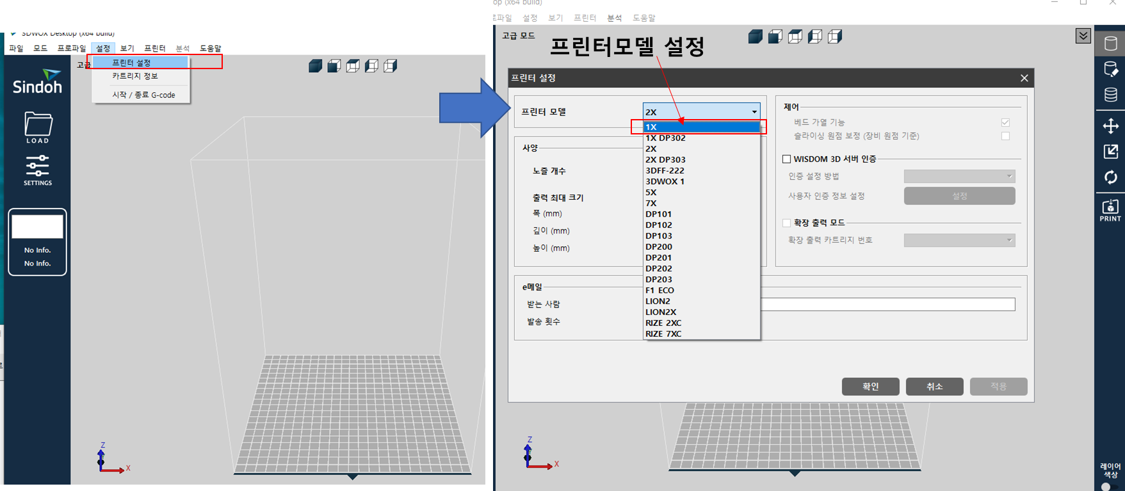The width and height of the screenshot is (1125, 491).
Task: Close the 프린터 설정 dialog
Action: pos(1024,78)
